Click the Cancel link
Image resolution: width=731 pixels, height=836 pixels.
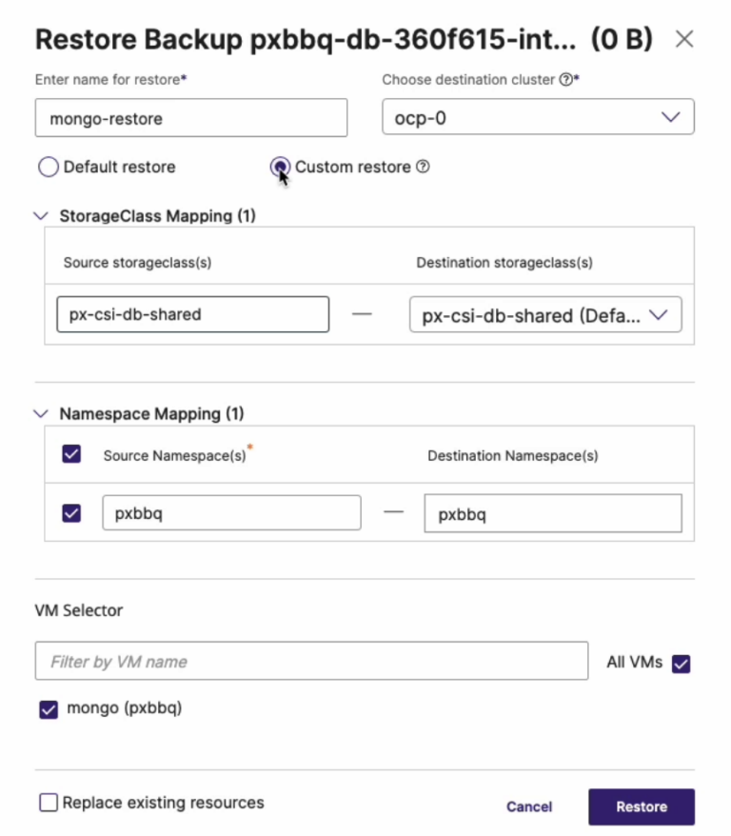click(x=529, y=806)
